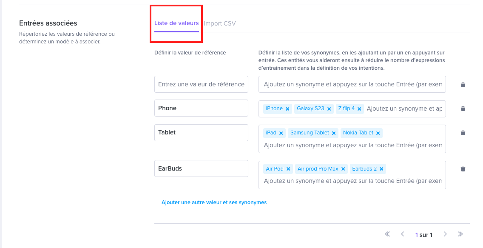Screen dimensions: 483x248
Task: Edit the EarBuds reference value field
Action: pos(201,168)
